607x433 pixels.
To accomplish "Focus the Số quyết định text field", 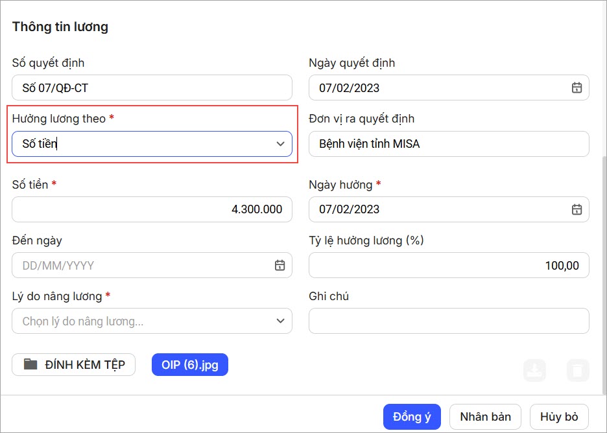I will tap(152, 88).
